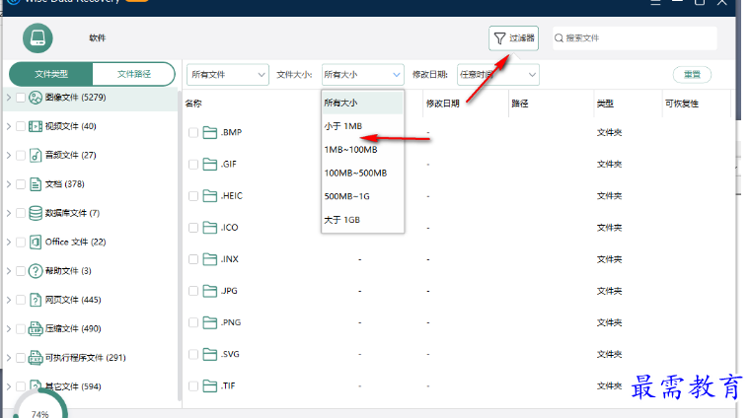Tick the .BMP row checkbox

[x=193, y=132]
